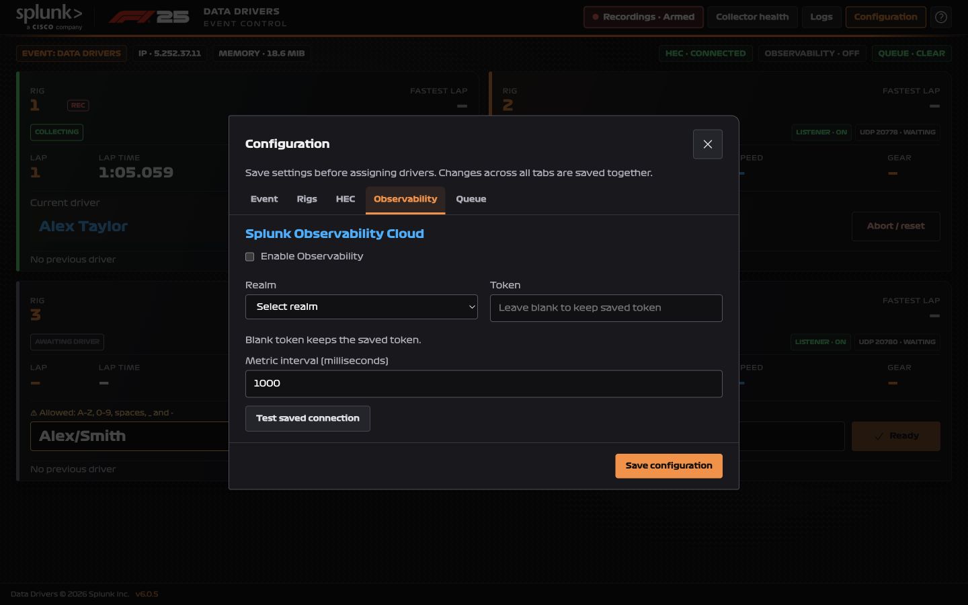Switch to the Event tab

click(x=264, y=199)
